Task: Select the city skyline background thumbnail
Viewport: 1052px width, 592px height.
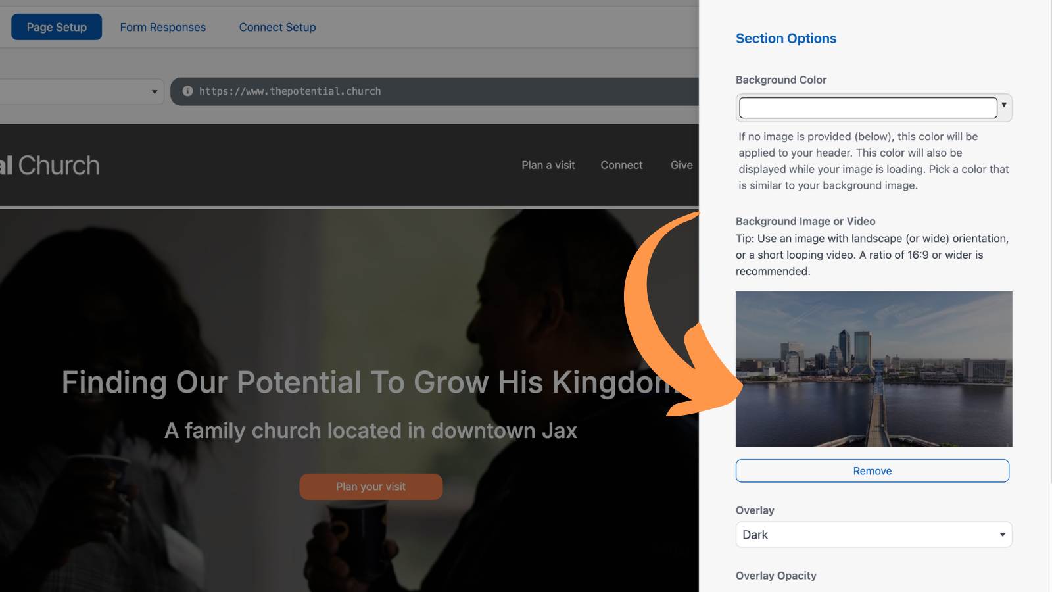Action: (x=874, y=369)
